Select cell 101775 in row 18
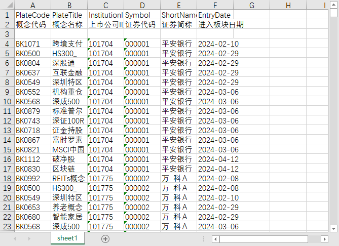This screenshot has width=339, height=246. point(106,178)
